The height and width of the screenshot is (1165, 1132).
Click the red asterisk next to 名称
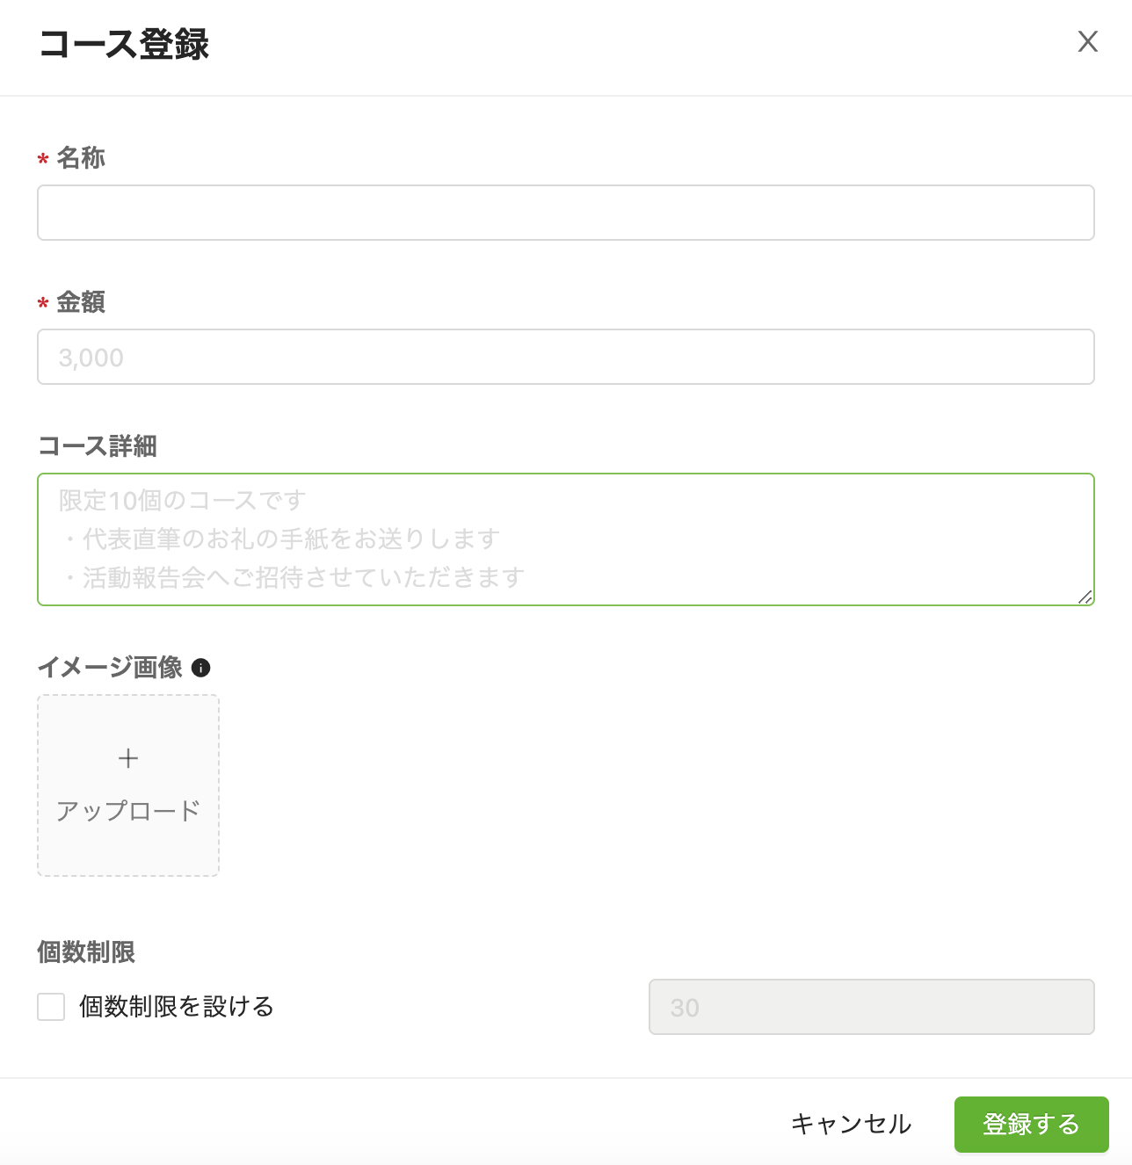[x=43, y=161]
